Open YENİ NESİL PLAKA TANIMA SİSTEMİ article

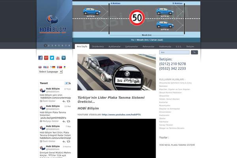[x=177, y=145]
